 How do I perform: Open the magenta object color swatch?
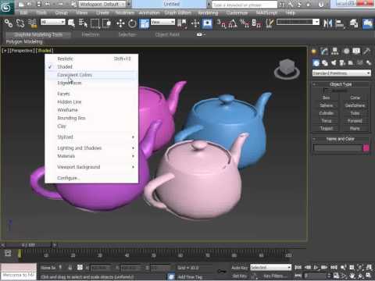(366, 148)
